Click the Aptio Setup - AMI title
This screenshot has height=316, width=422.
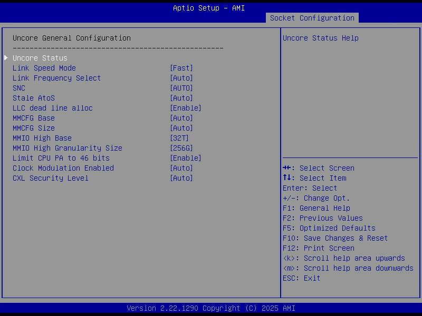(x=209, y=8)
